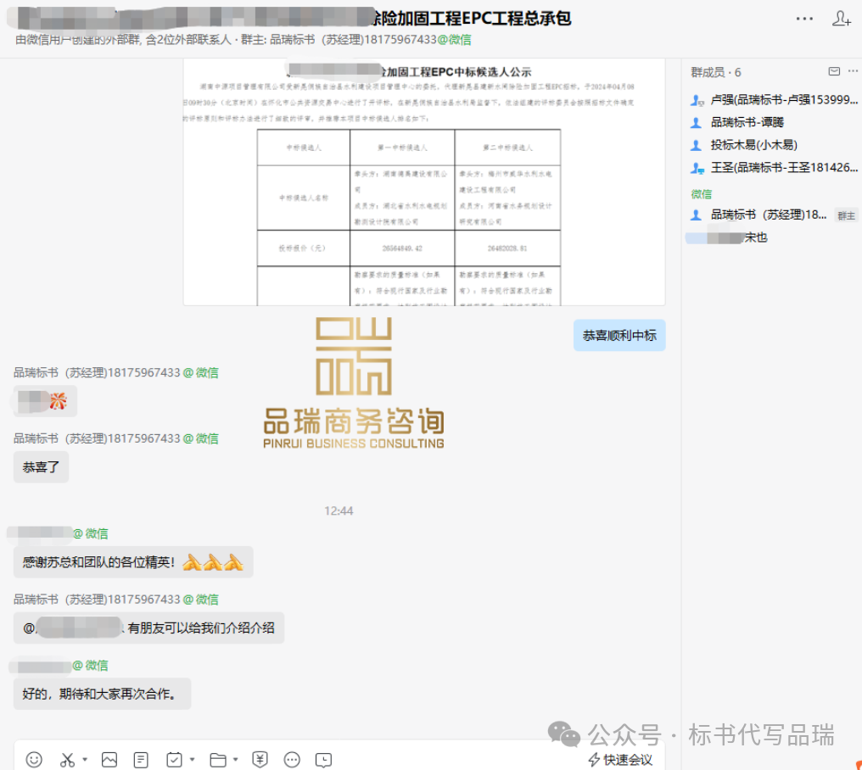The width and height of the screenshot is (862, 770).
Task: Expand the screenshot tool dropdown arrow
Action: click(85, 760)
